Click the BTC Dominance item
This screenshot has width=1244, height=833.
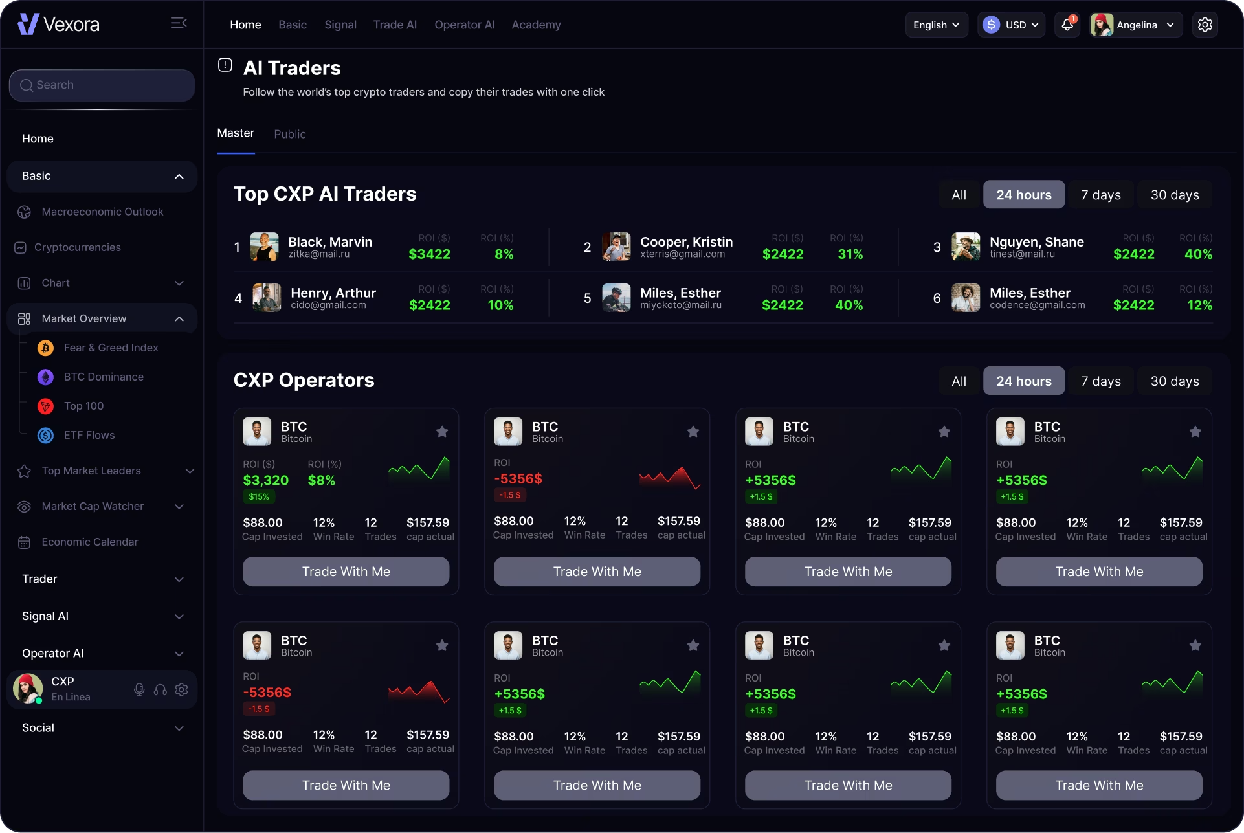(x=104, y=377)
